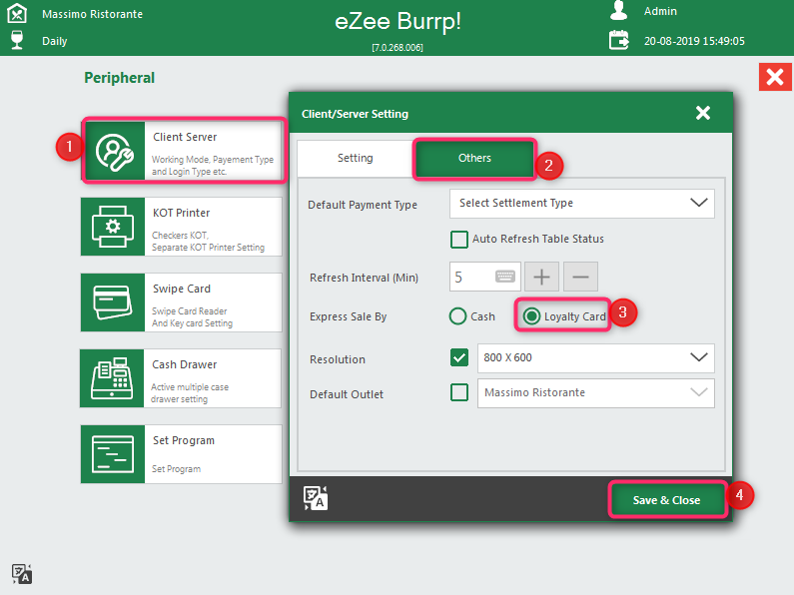The width and height of the screenshot is (794, 595).
Task: Open Set Program tile
Action: click(182, 454)
